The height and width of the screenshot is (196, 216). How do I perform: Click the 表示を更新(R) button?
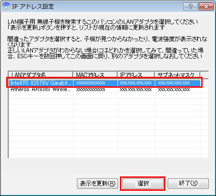[97, 184]
